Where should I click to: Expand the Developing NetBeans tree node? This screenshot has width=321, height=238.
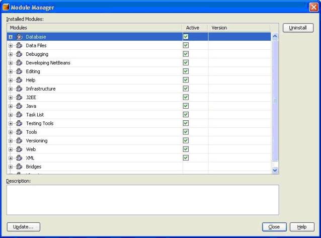pyautogui.click(x=11, y=63)
